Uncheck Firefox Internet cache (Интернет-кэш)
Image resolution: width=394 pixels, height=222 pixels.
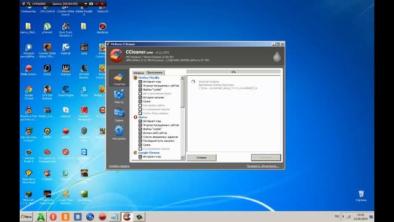point(140,81)
